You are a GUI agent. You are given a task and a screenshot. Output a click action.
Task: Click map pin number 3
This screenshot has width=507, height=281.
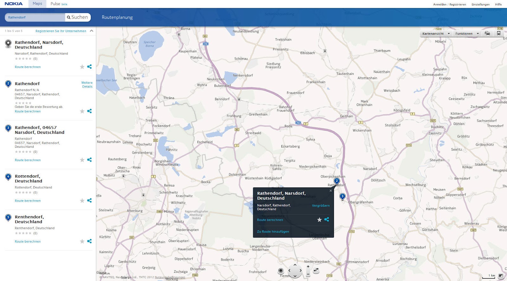click(342, 197)
